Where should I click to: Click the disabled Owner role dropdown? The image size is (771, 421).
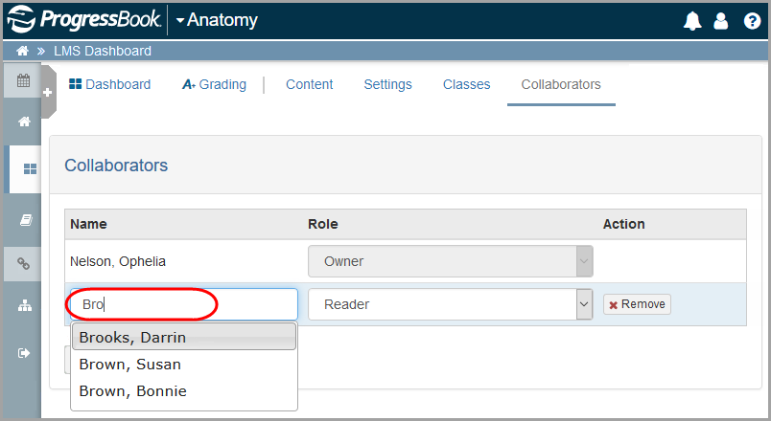coord(450,261)
